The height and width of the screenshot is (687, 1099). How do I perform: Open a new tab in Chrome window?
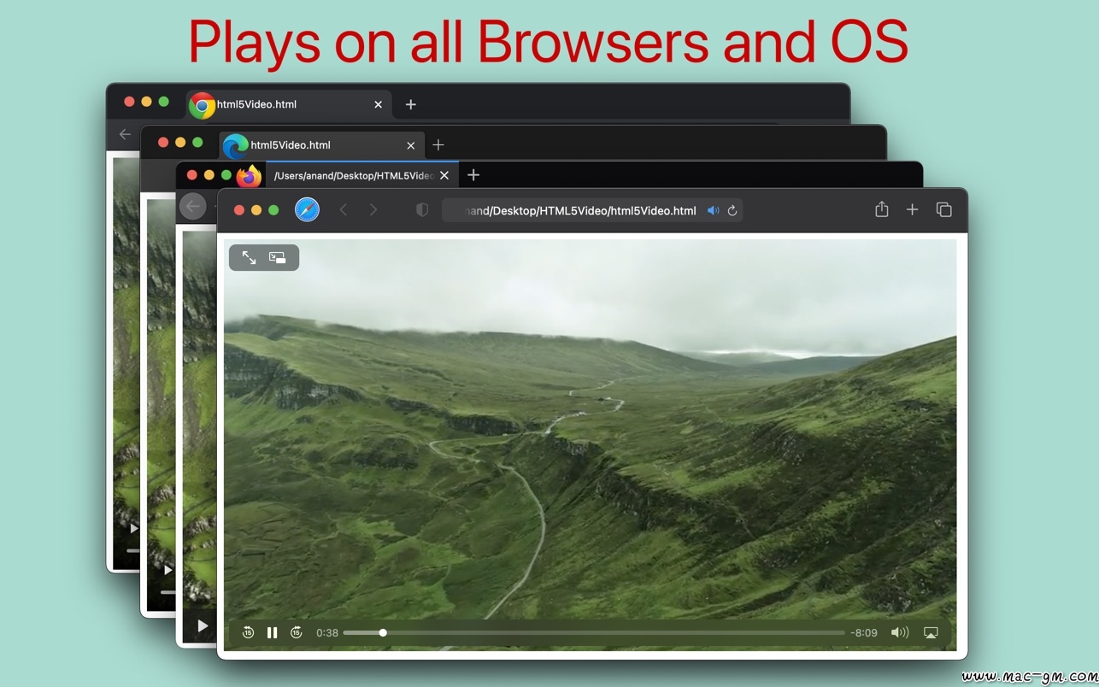click(411, 104)
